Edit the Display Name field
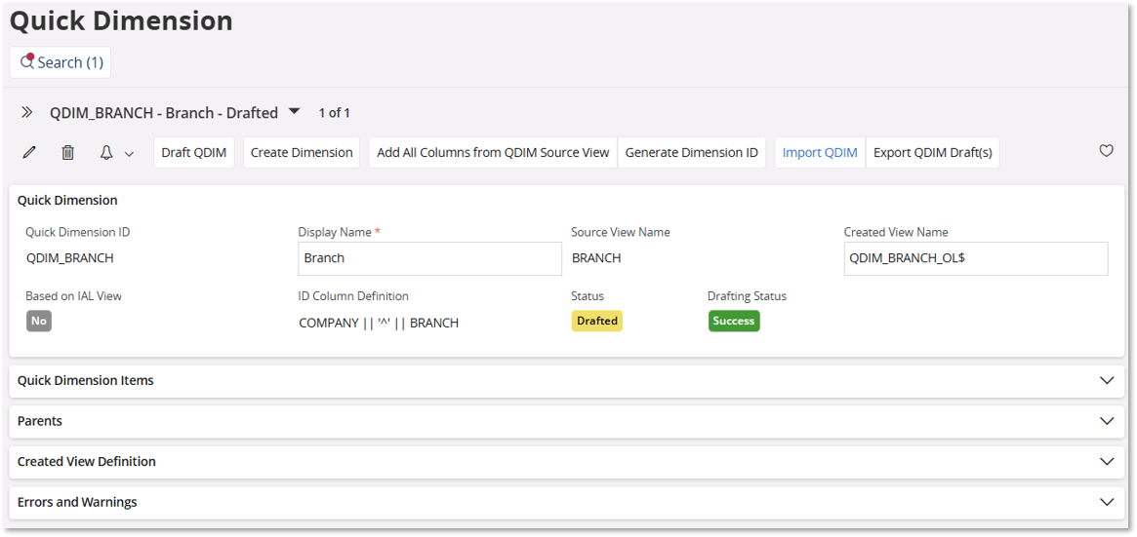This screenshot has height=537, width=1137. [x=430, y=258]
